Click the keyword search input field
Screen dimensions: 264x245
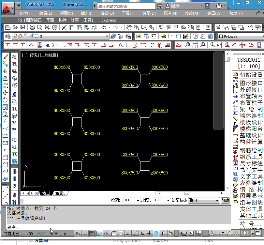click(x=126, y=6)
